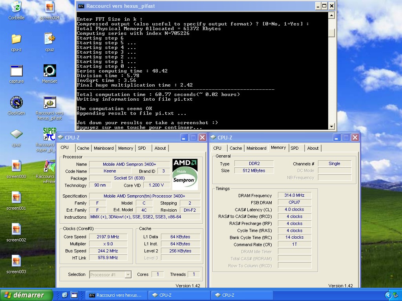Click the Command Rate value 1T
The width and height of the screenshot is (402, 301).
(294, 245)
